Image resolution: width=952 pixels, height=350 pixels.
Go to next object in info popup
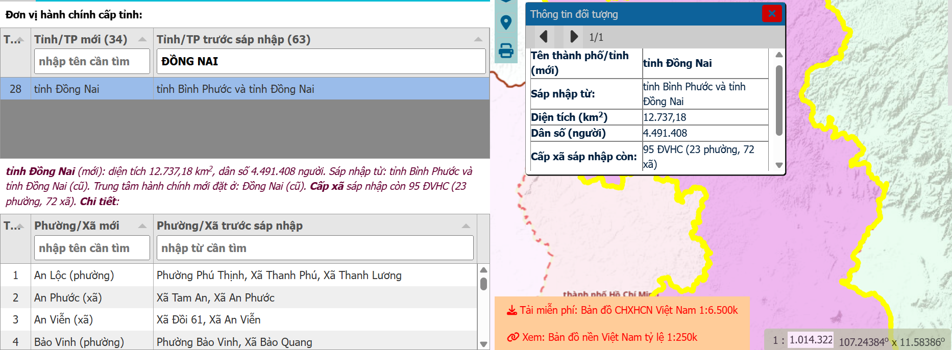coord(574,37)
